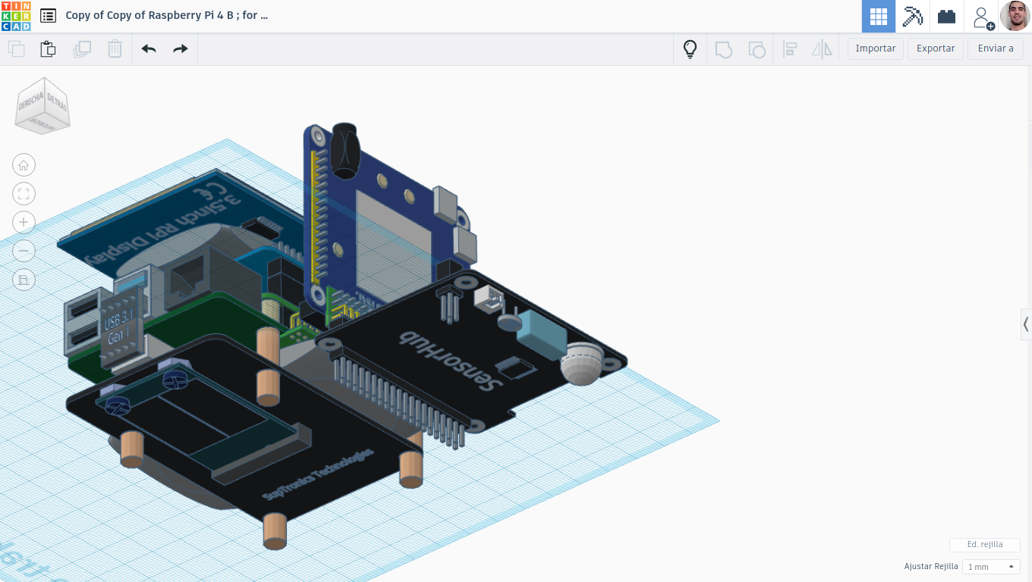The image size is (1032, 582).
Task: Undo the last action
Action: click(149, 49)
